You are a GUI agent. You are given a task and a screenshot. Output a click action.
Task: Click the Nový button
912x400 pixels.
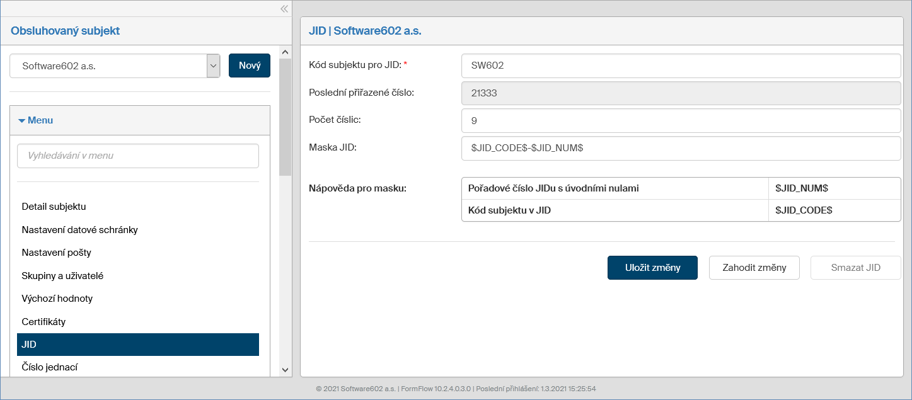point(250,66)
